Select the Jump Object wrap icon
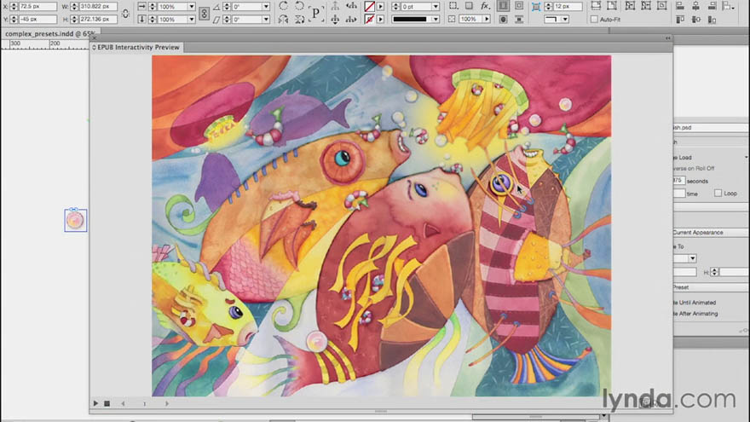The image size is (750, 422). point(519,20)
